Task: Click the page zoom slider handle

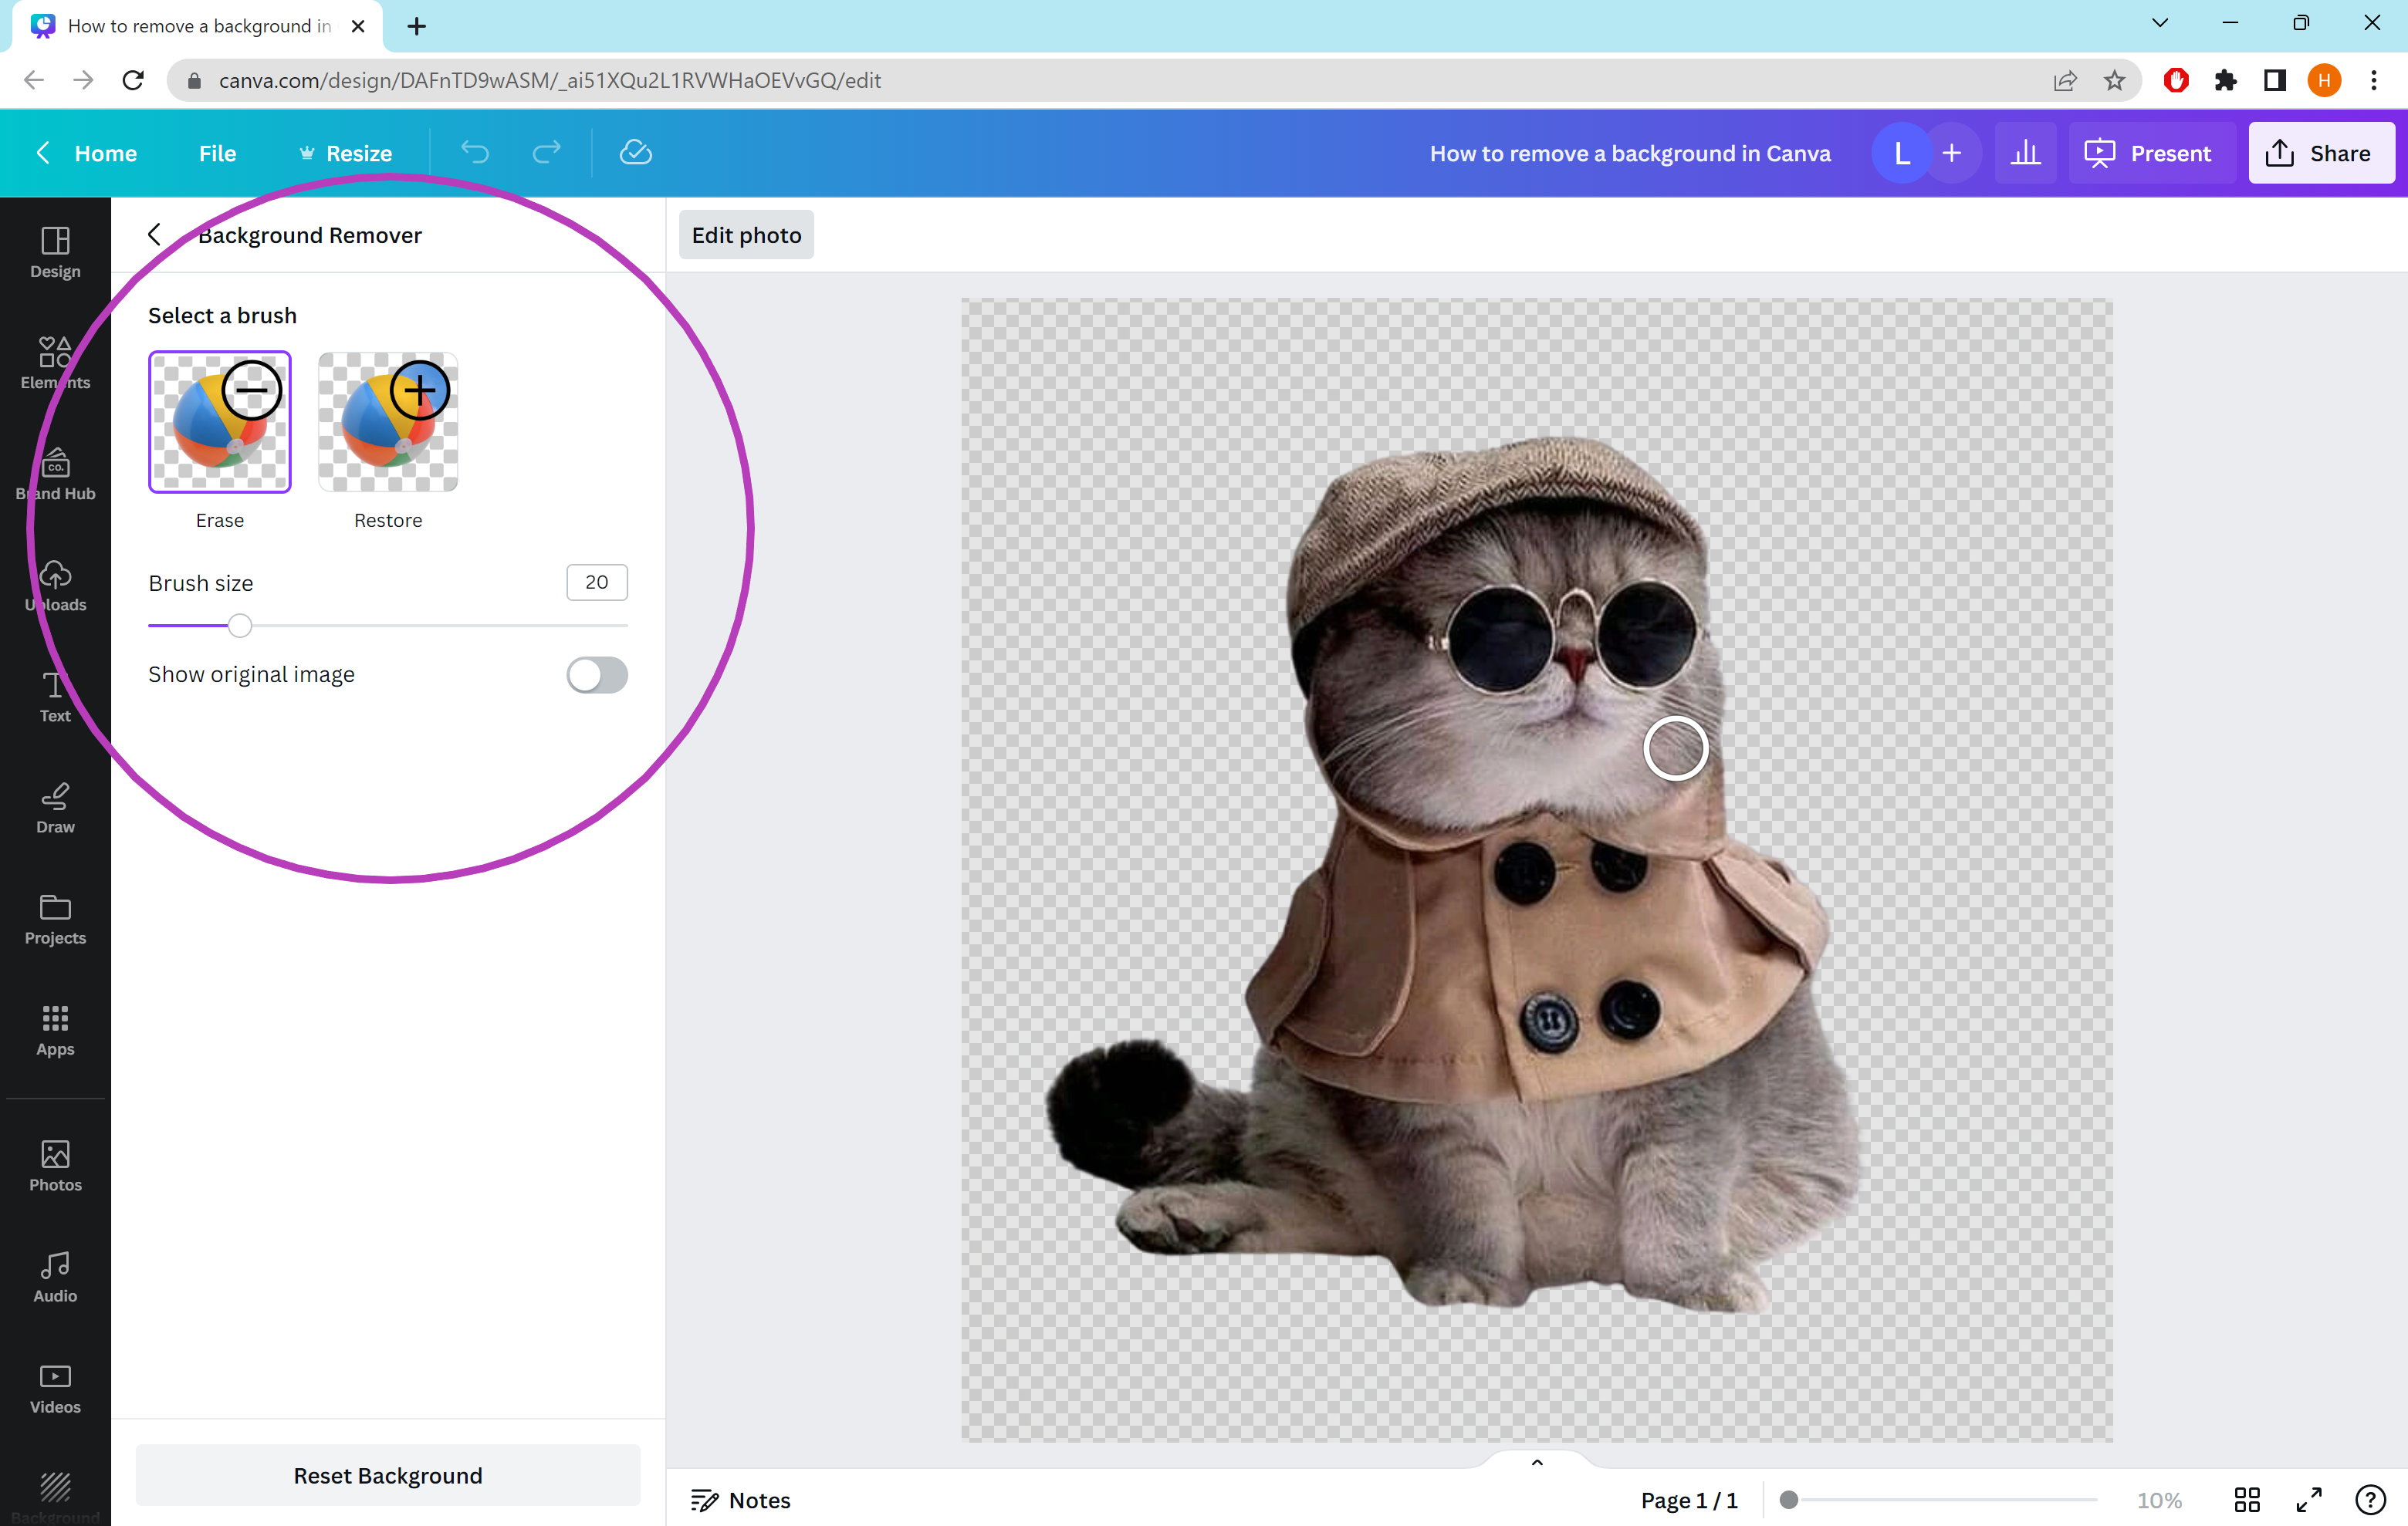Action: 1789,1500
